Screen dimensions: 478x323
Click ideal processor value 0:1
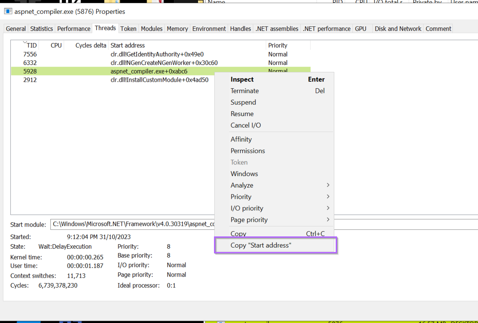click(x=171, y=285)
